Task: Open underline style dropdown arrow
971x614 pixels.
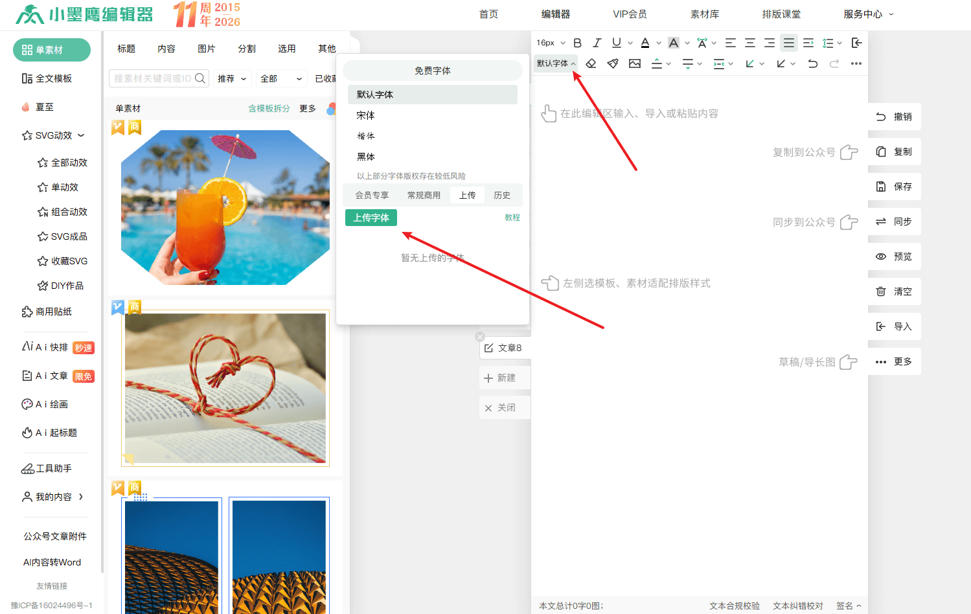Action: pos(630,43)
